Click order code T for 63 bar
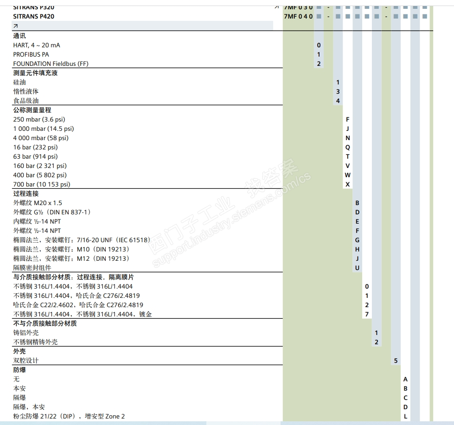The width and height of the screenshot is (454, 425). coord(348,156)
